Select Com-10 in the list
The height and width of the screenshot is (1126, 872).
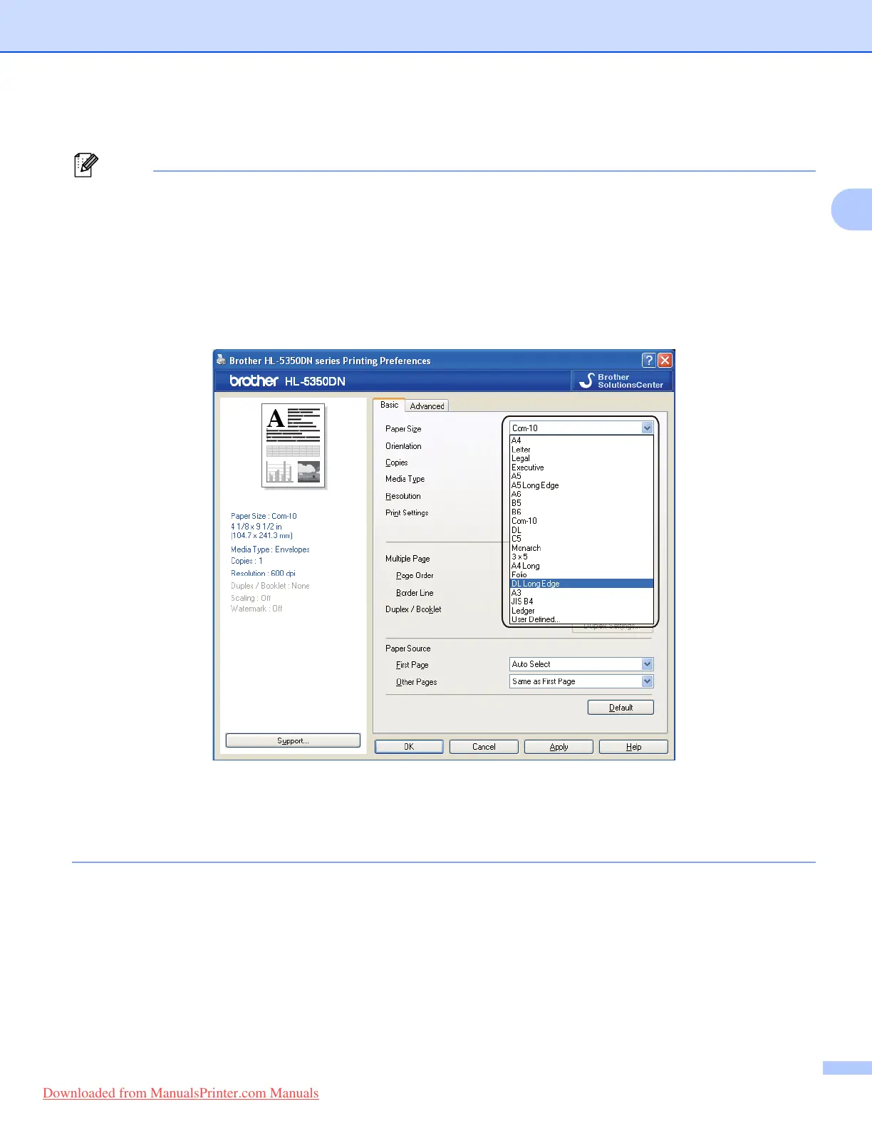click(581, 521)
